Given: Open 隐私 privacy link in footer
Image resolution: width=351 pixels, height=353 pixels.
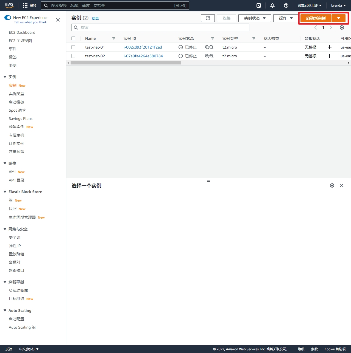Looking at the screenshot, I should [x=301, y=349].
